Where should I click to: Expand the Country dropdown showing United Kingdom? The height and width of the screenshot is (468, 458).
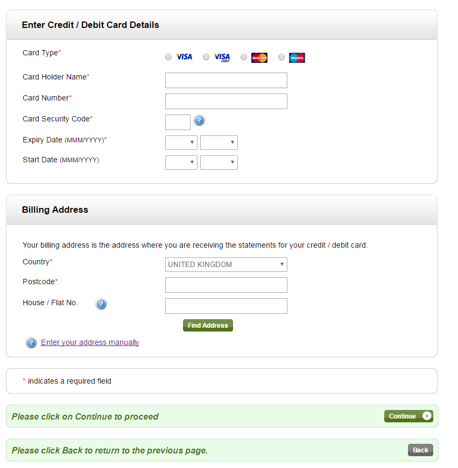point(226,264)
